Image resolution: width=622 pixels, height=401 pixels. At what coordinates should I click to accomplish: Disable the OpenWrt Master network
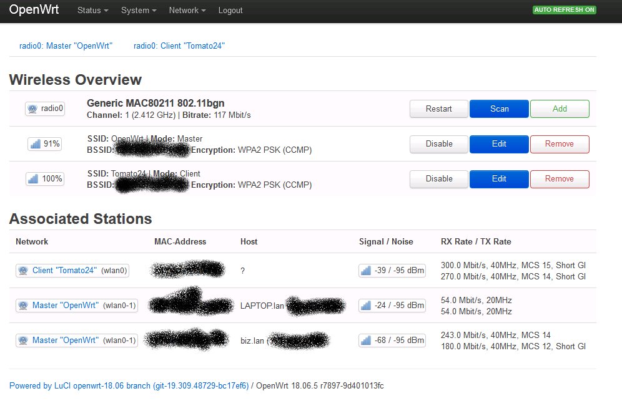[439, 144]
